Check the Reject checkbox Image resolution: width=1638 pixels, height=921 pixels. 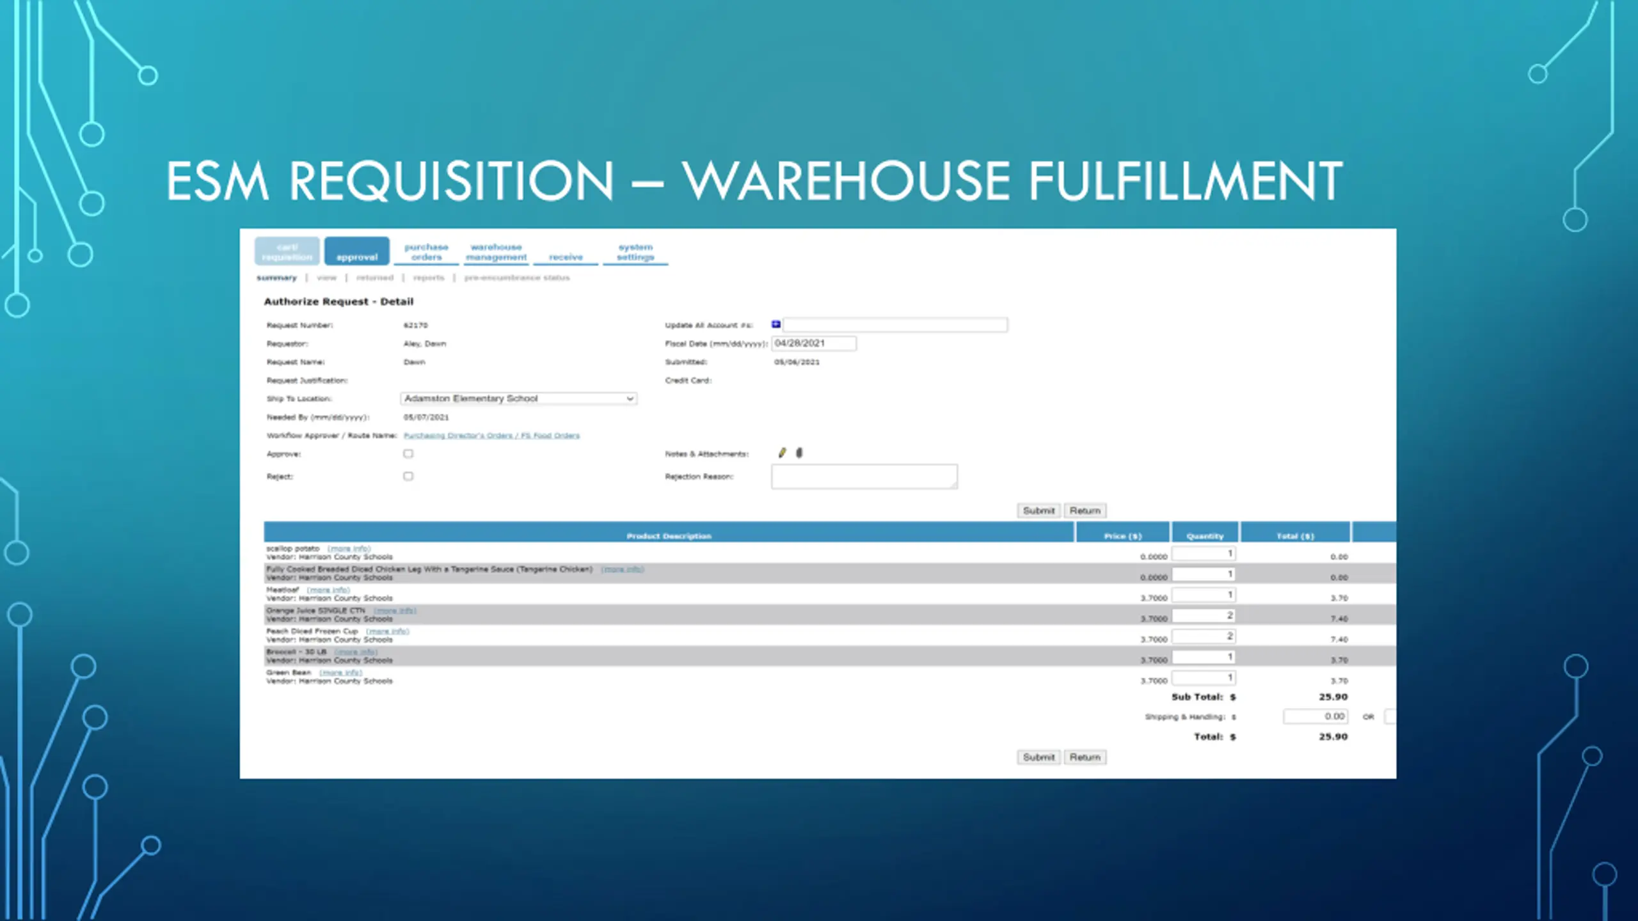408,476
